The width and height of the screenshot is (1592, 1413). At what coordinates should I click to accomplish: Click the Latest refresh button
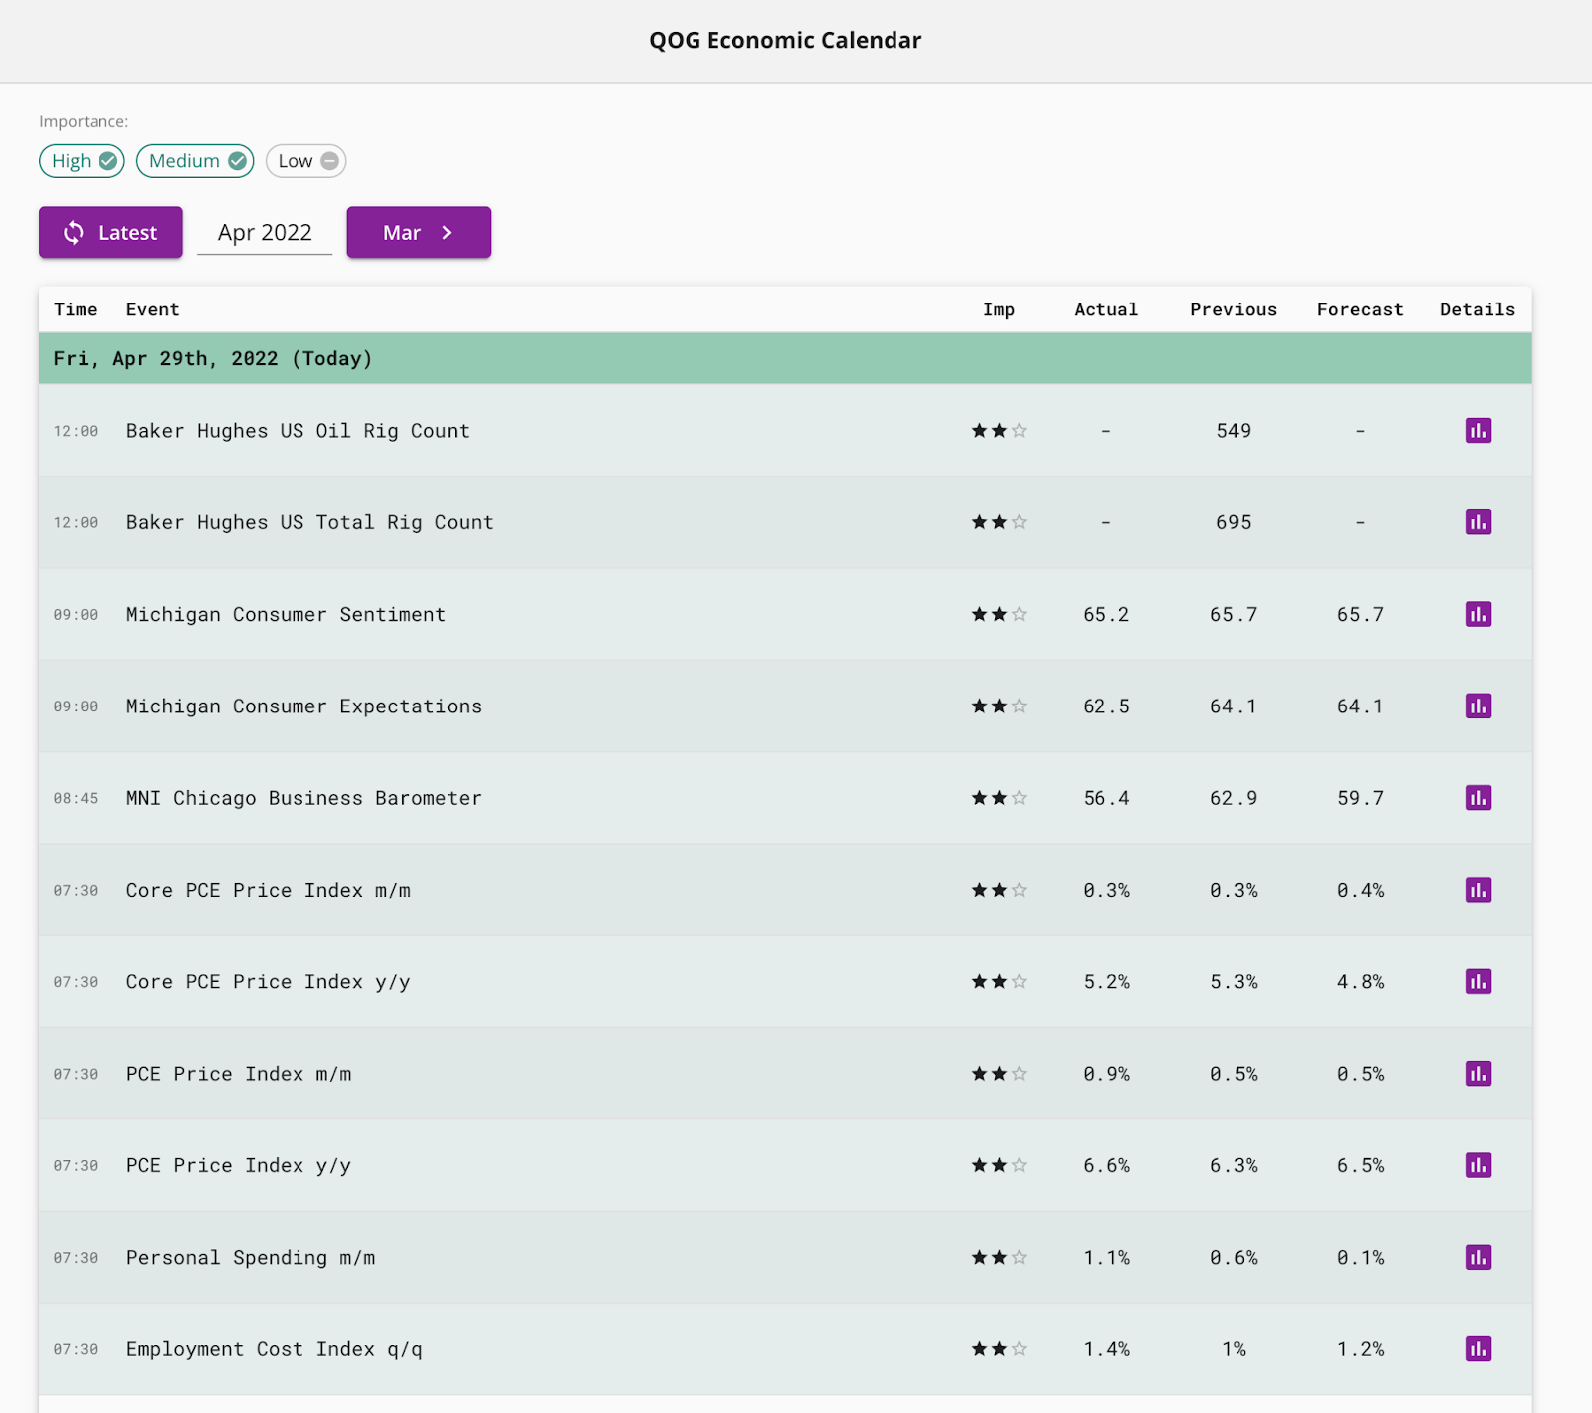tap(110, 232)
